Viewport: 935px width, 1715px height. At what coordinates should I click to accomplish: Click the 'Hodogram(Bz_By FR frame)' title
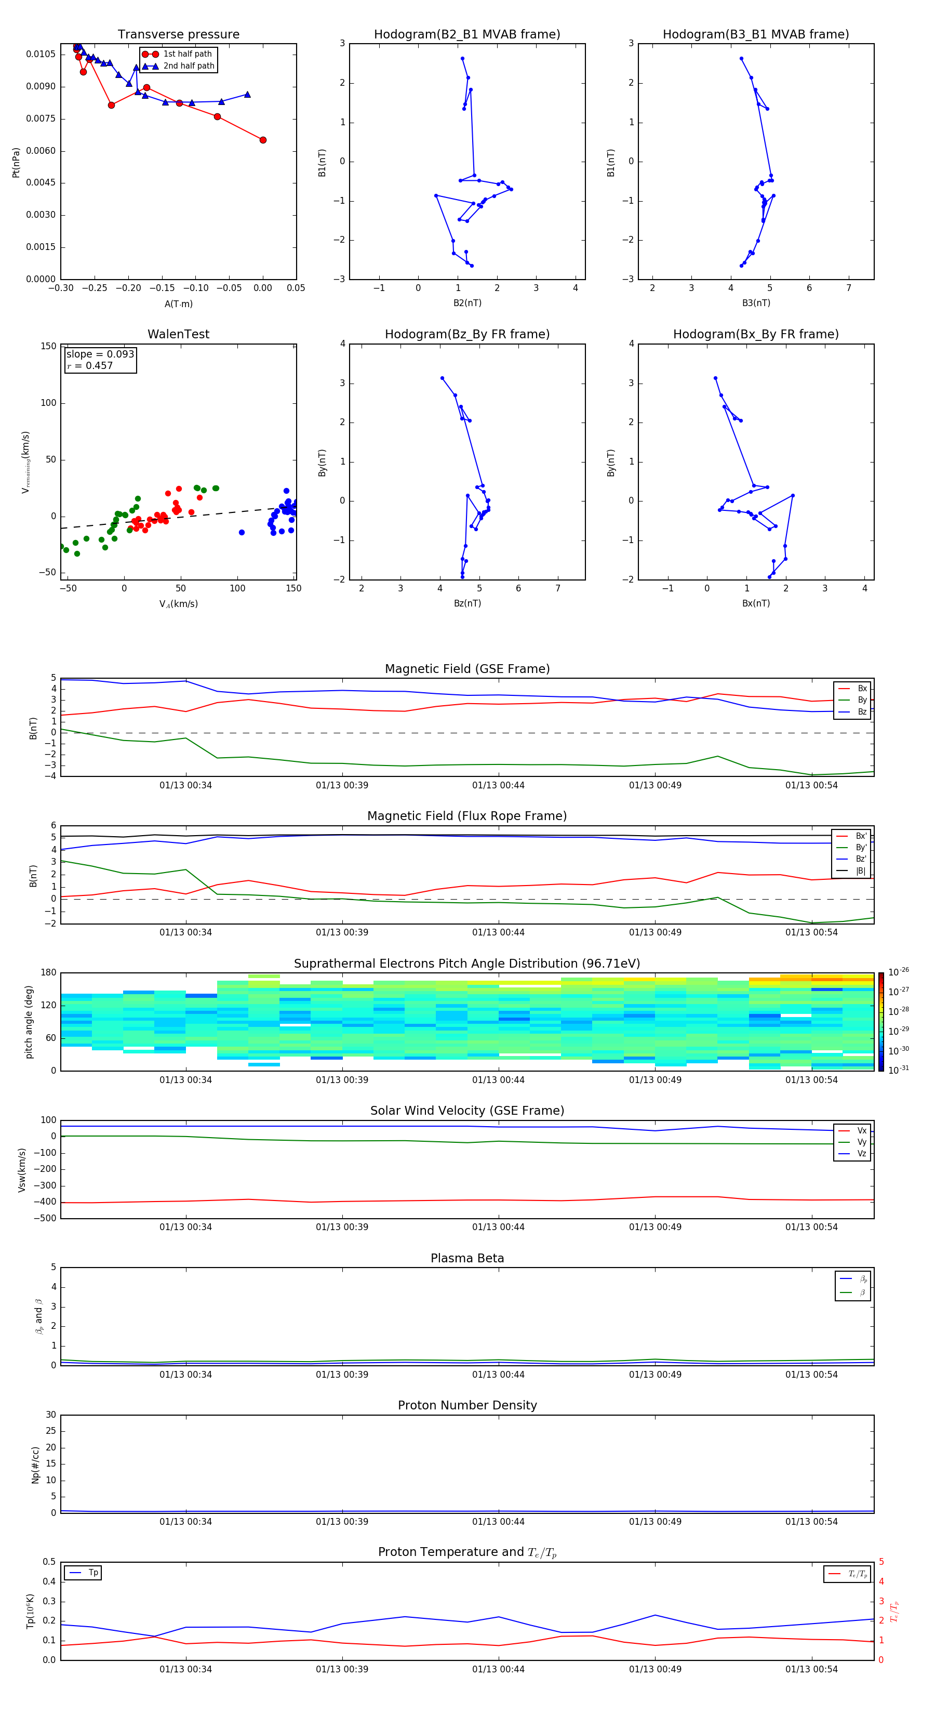(x=467, y=334)
